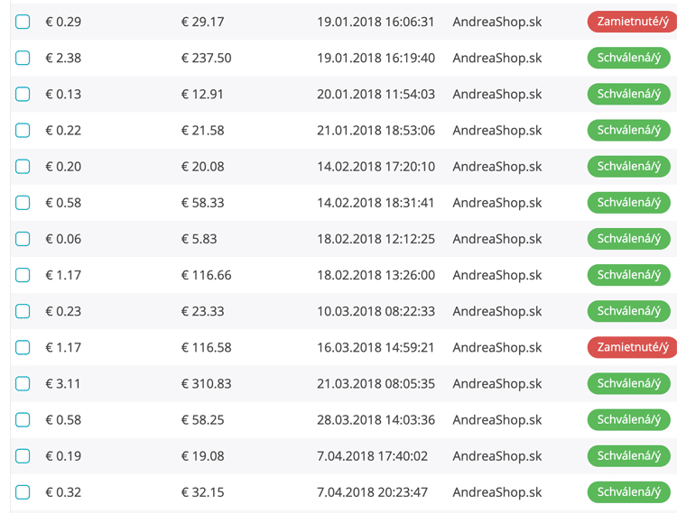This screenshot has height=513, width=677.
Task: Click Zamietnuté/ý status on 16.03.2018 row
Action: [630, 347]
